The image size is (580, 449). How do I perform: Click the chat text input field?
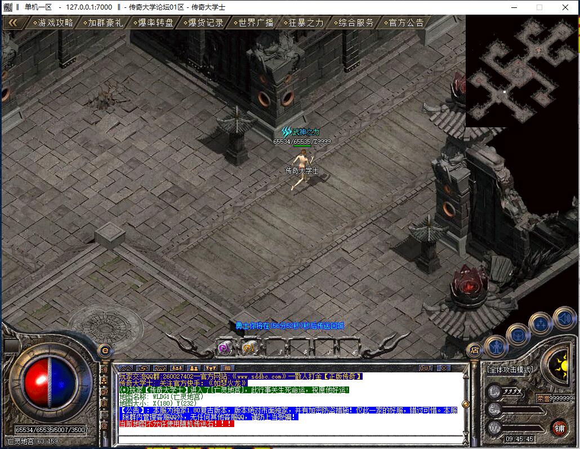pos(291,440)
